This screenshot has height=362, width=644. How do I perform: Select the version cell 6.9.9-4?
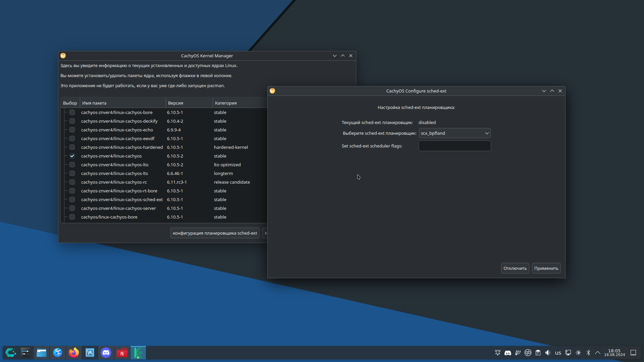[x=174, y=130]
